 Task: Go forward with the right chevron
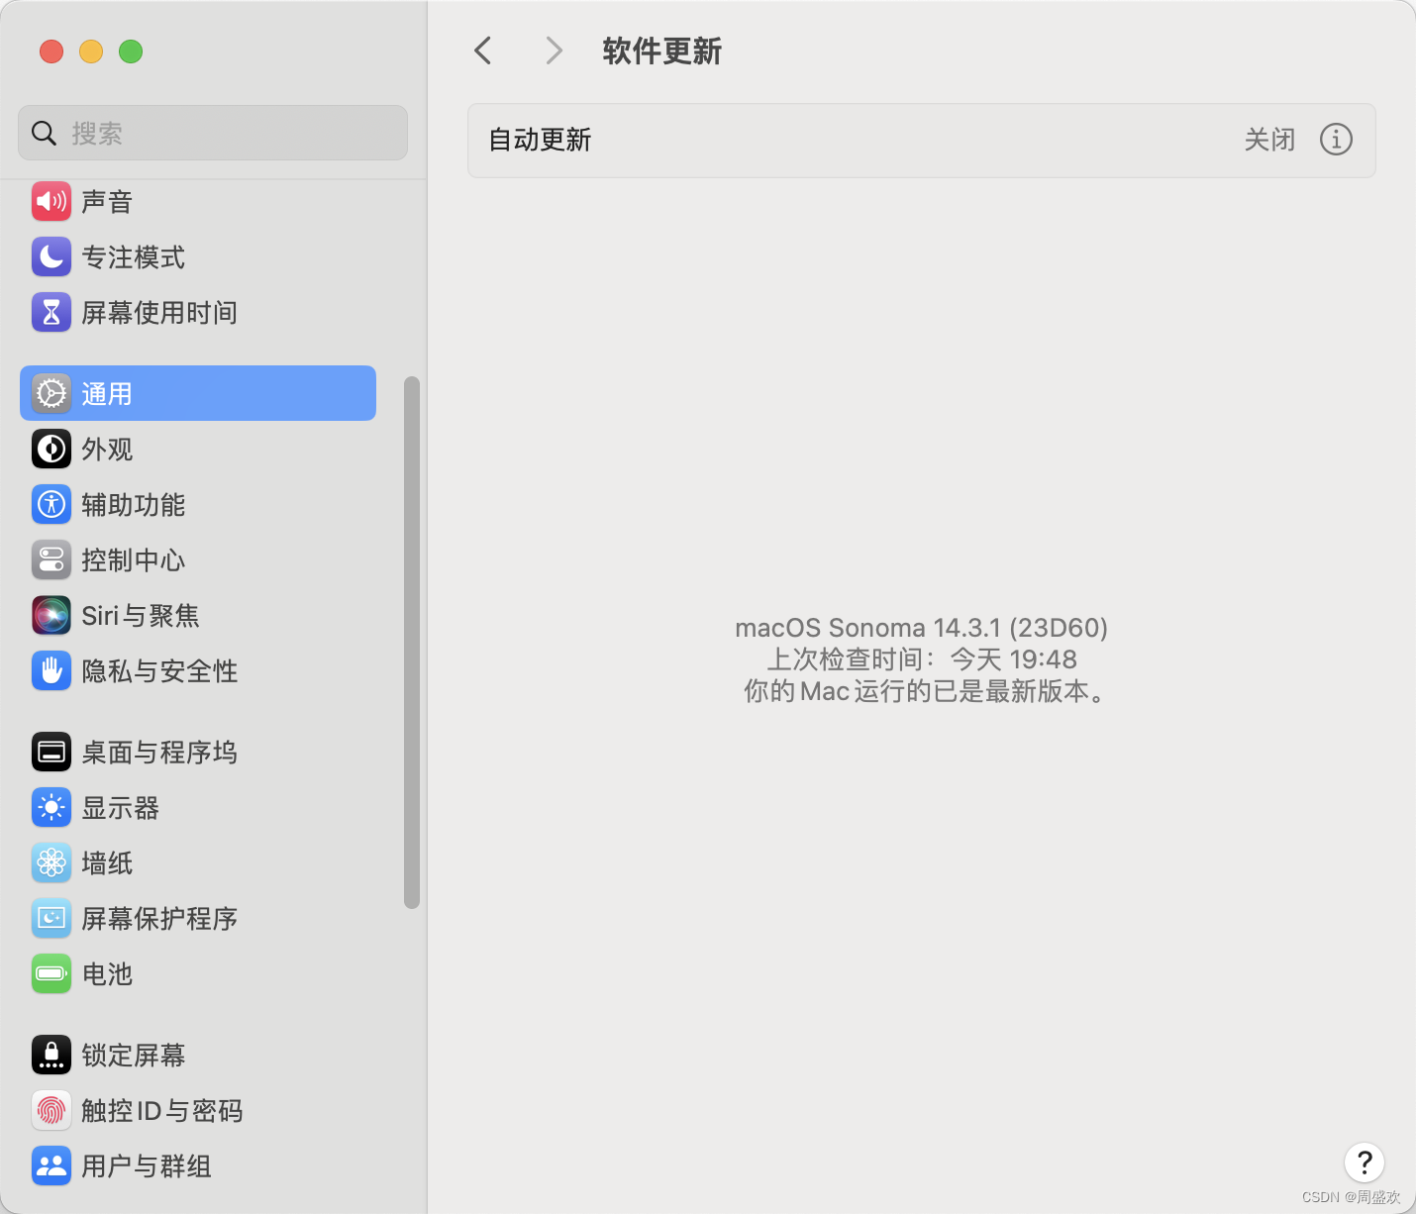click(555, 51)
